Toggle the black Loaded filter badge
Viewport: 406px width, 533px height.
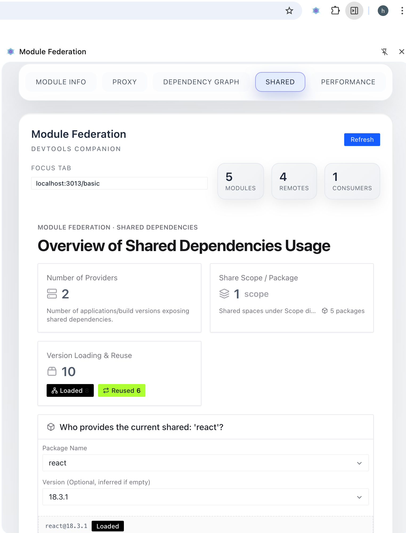pos(70,390)
